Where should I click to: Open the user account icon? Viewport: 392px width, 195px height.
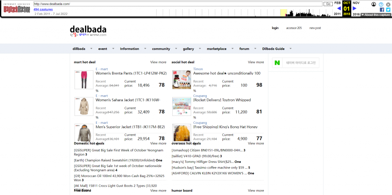[x=374, y=4]
